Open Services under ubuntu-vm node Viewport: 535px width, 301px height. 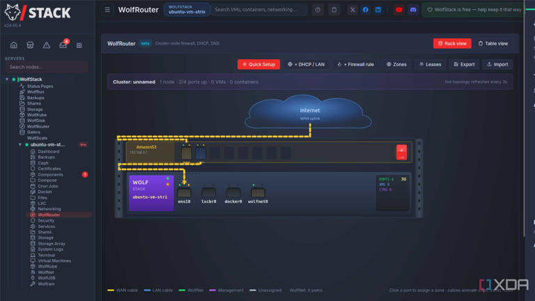tap(47, 226)
